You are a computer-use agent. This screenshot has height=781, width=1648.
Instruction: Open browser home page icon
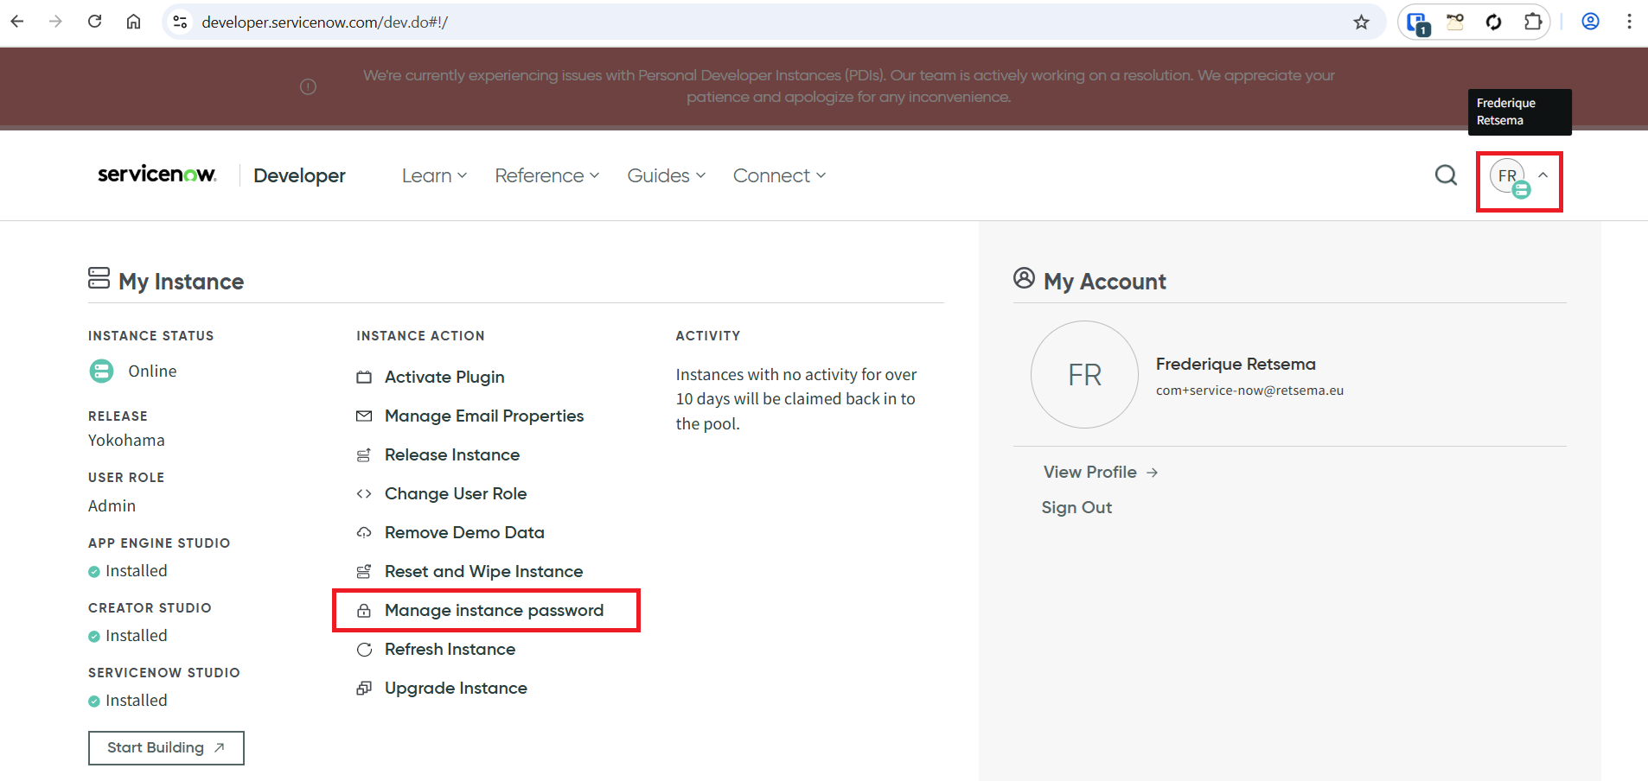point(133,22)
